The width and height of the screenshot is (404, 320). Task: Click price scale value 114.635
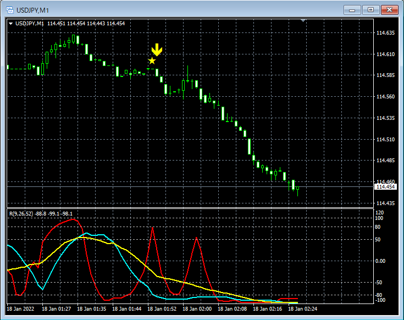(385, 33)
